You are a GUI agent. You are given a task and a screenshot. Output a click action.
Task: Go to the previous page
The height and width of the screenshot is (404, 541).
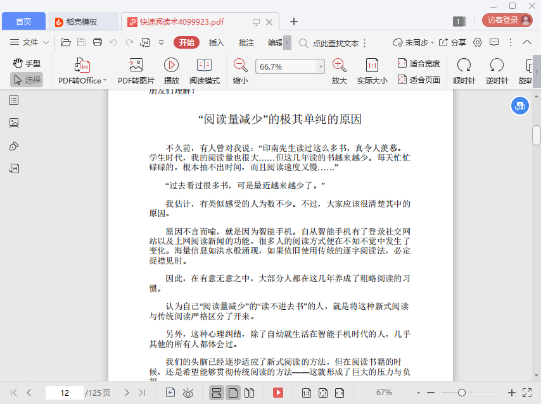(29, 393)
